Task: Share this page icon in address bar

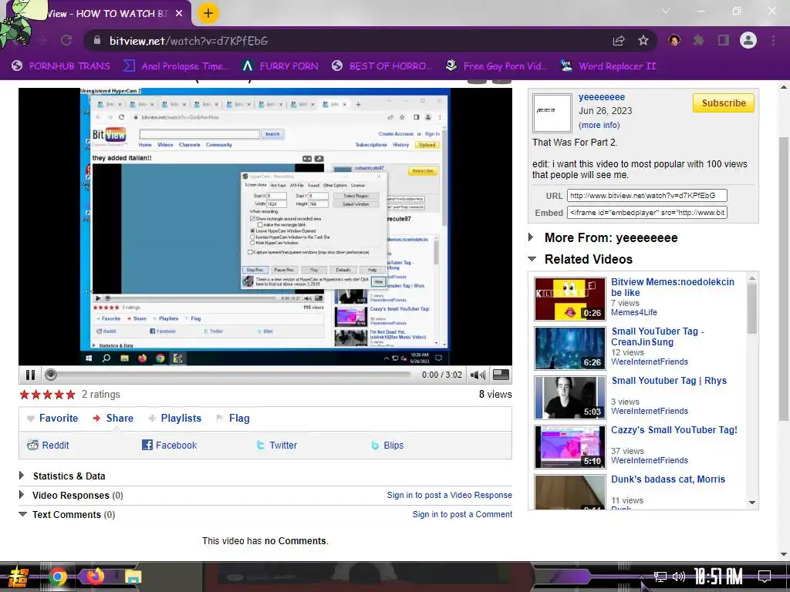Action: pyautogui.click(x=619, y=40)
